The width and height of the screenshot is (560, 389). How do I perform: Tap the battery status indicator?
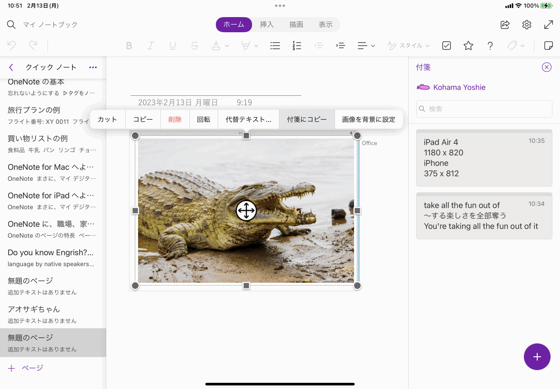point(546,6)
